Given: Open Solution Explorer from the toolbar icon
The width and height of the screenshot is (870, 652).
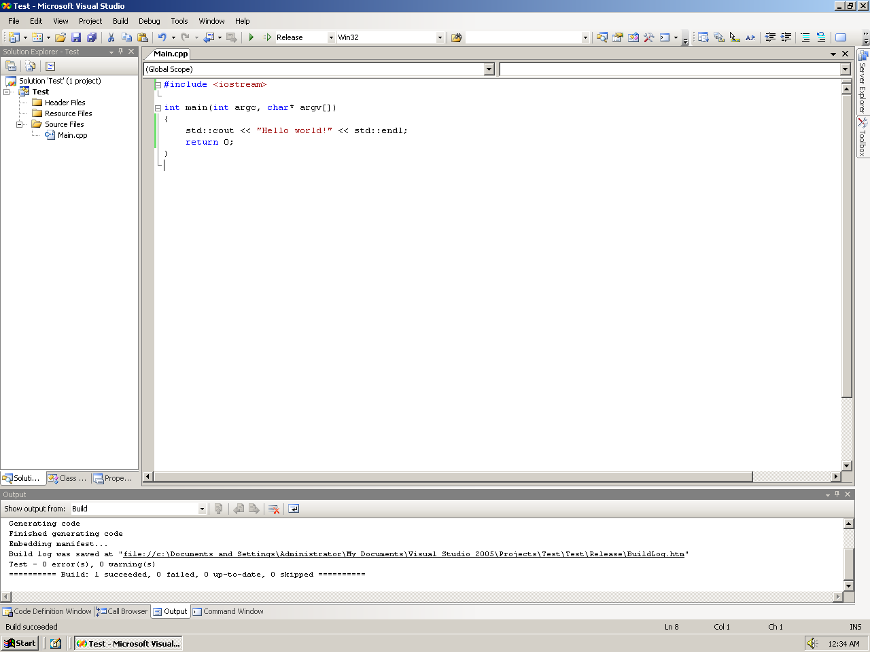Looking at the screenshot, I should (x=602, y=37).
